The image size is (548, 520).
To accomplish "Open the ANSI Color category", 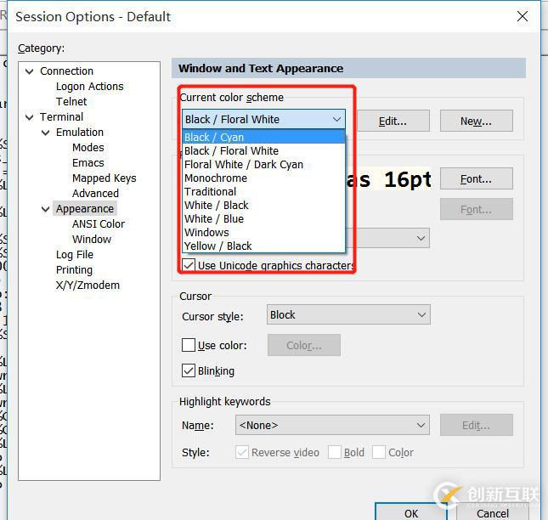I will pyautogui.click(x=99, y=224).
